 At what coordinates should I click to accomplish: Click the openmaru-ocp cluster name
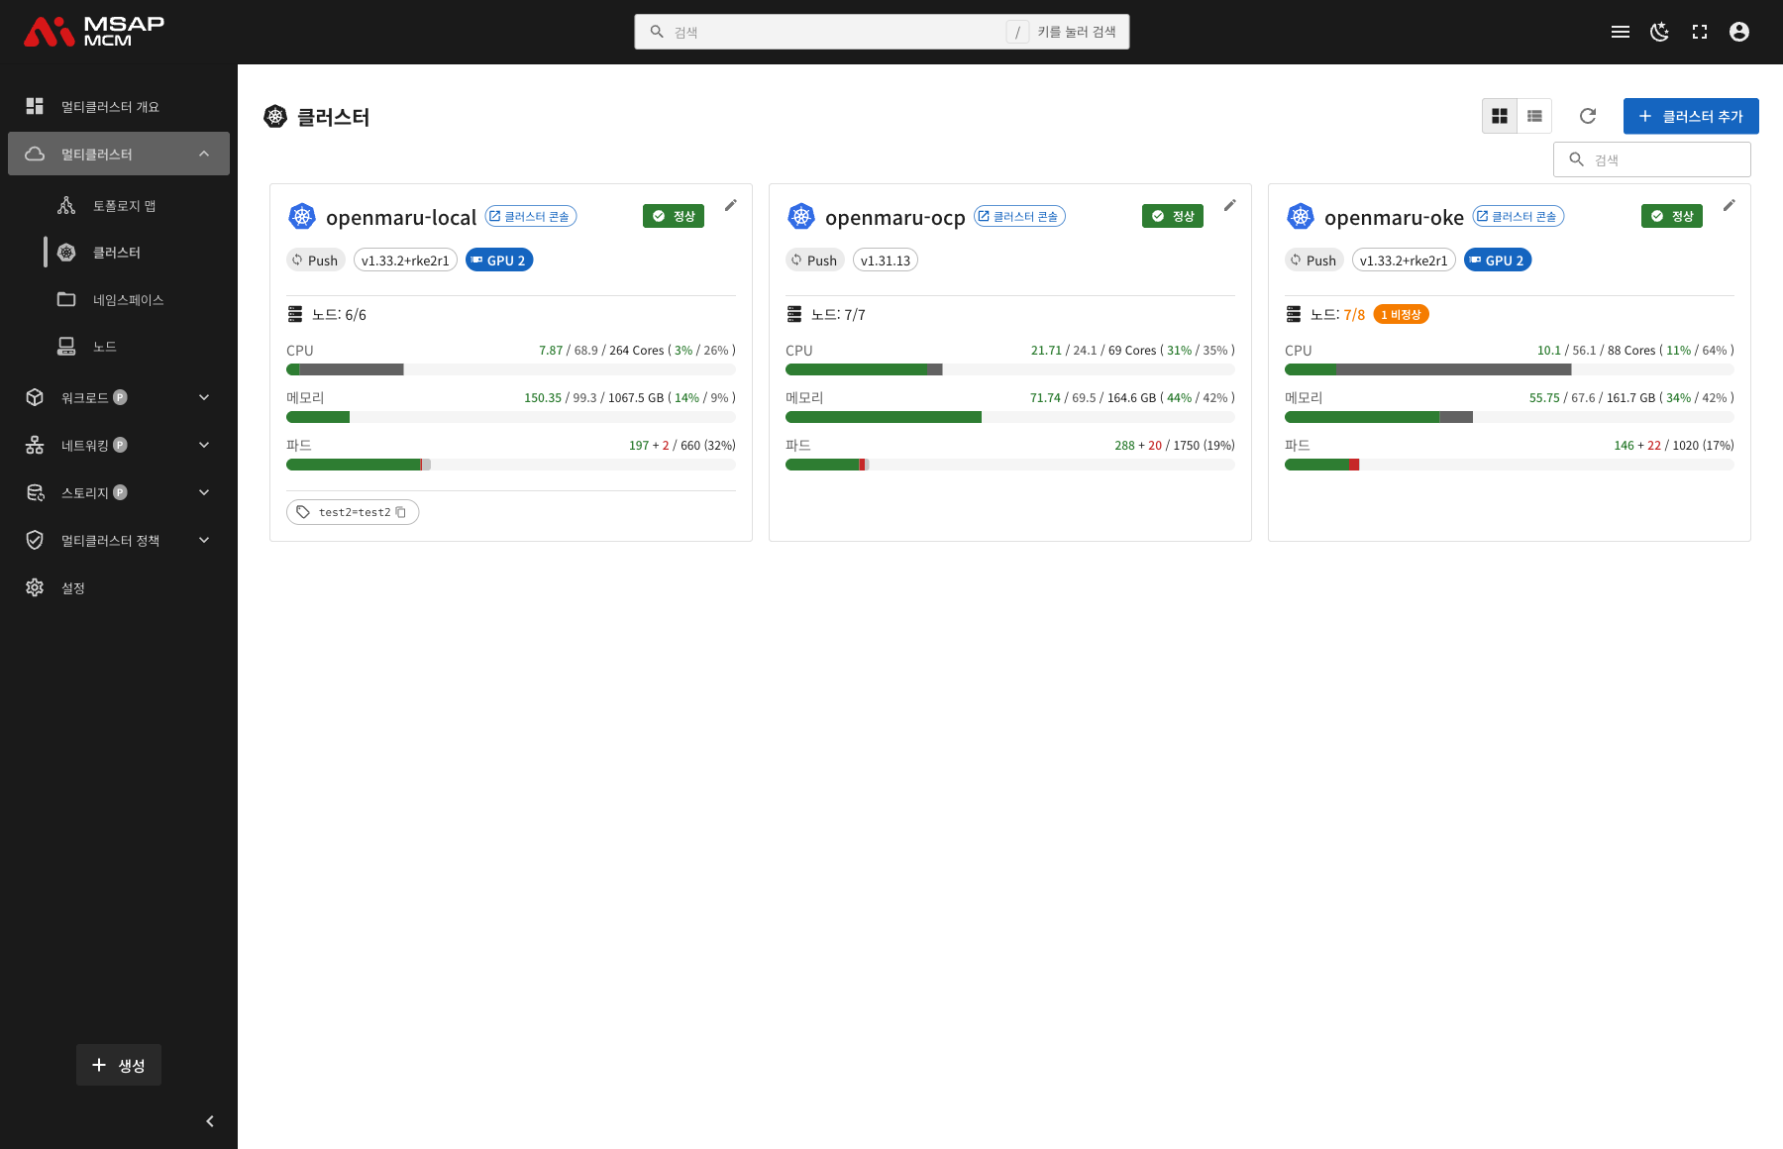point(895,217)
